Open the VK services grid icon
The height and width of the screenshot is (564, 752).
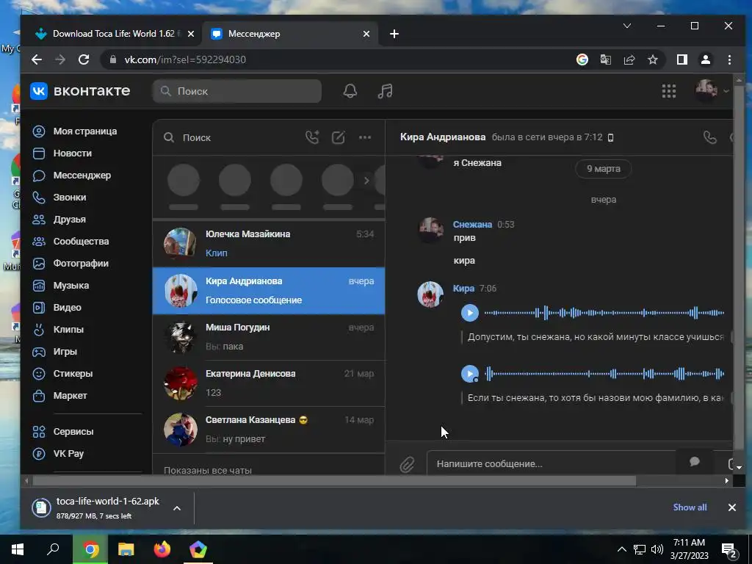[668, 91]
